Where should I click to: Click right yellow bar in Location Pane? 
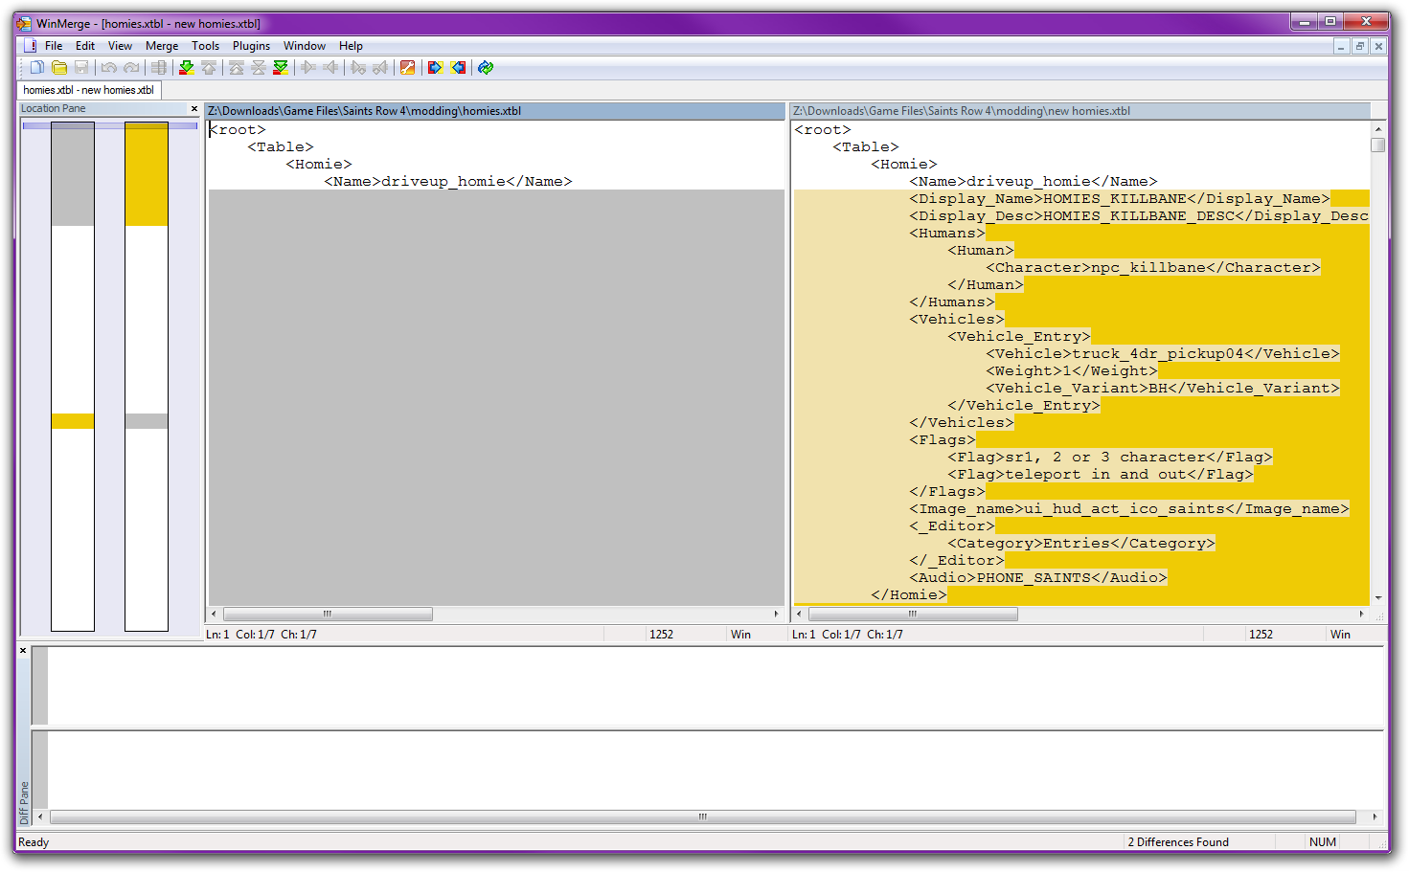pyautogui.click(x=147, y=174)
